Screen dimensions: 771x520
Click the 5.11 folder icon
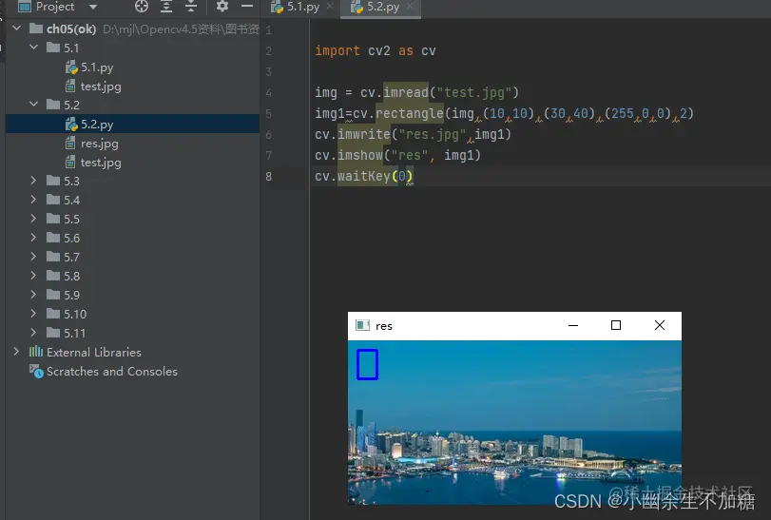pyautogui.click(x=53, y=333)
